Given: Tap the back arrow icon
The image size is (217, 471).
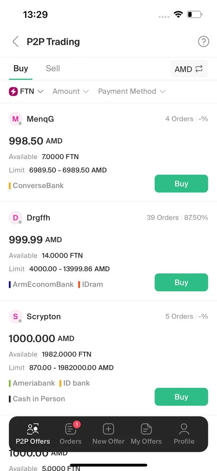Looking at the screenshot, I should pos(15,42).
